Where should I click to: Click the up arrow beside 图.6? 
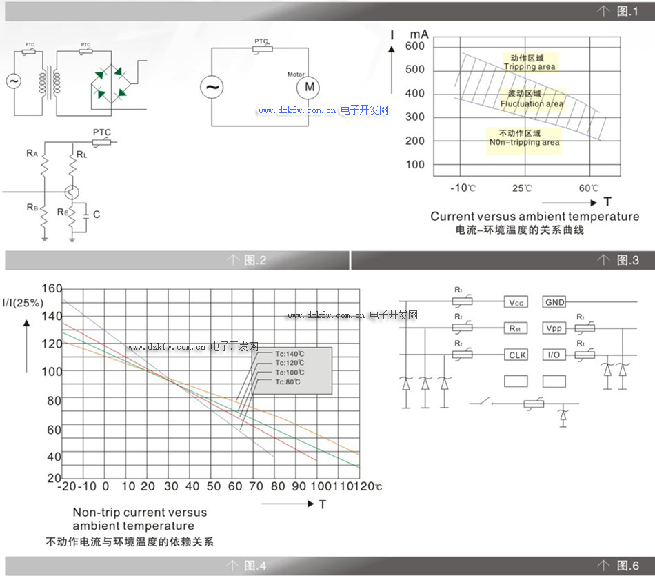(x=603, y=566)
